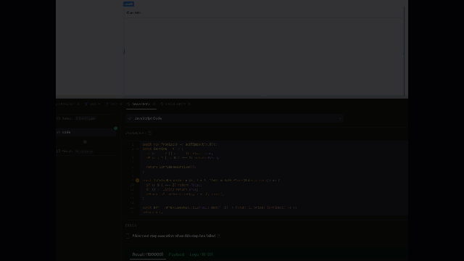Switch to the Logs tab

pyautogui.click(x=202, y=254)
